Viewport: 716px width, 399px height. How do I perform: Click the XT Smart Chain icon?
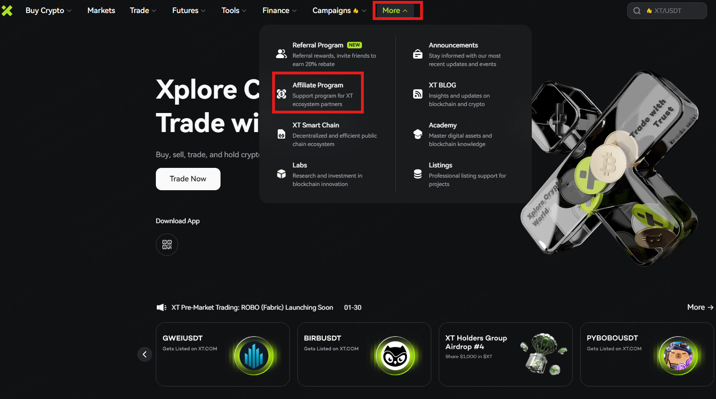[281, 134]
